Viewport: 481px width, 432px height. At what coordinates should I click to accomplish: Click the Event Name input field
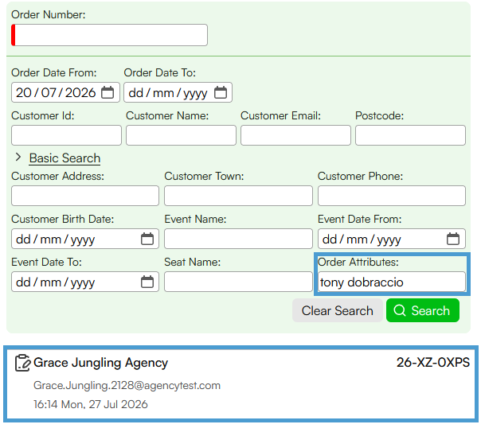238,239
